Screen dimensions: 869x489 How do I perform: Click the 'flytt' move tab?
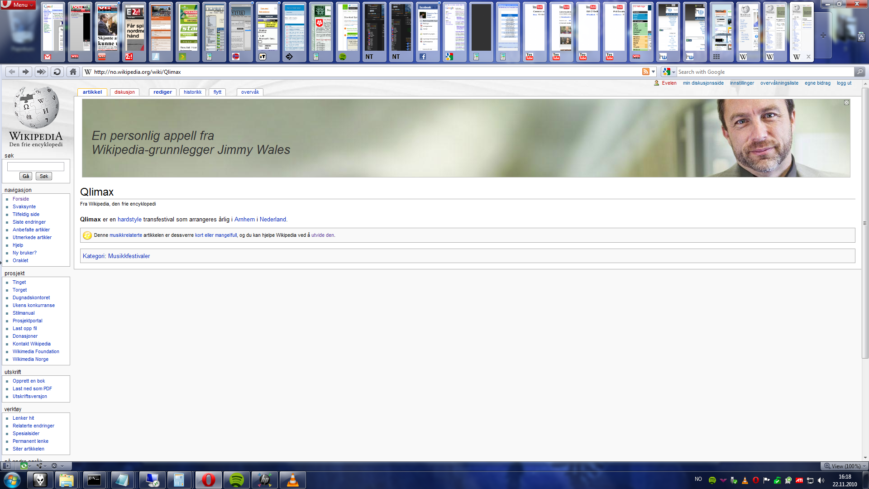[217, 92]
